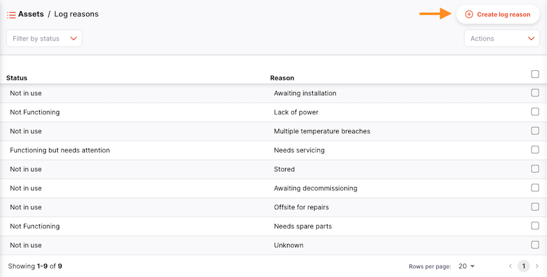Change rows per page from 20
This screenshot has width=547, height=277.
467,266
